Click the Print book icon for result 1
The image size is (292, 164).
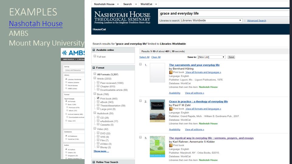point(171,72)
